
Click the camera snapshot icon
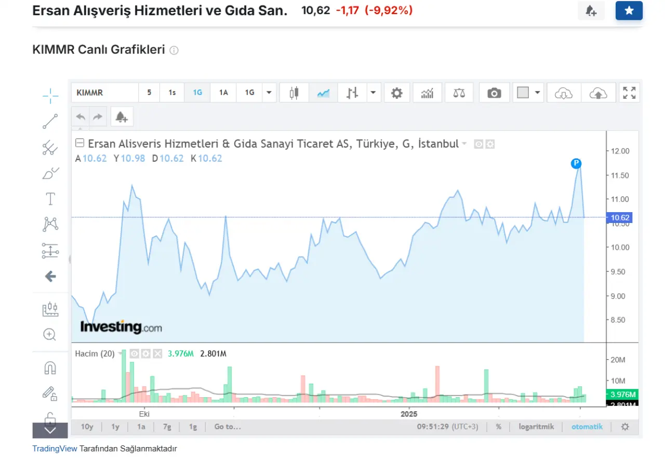point(494,93)
